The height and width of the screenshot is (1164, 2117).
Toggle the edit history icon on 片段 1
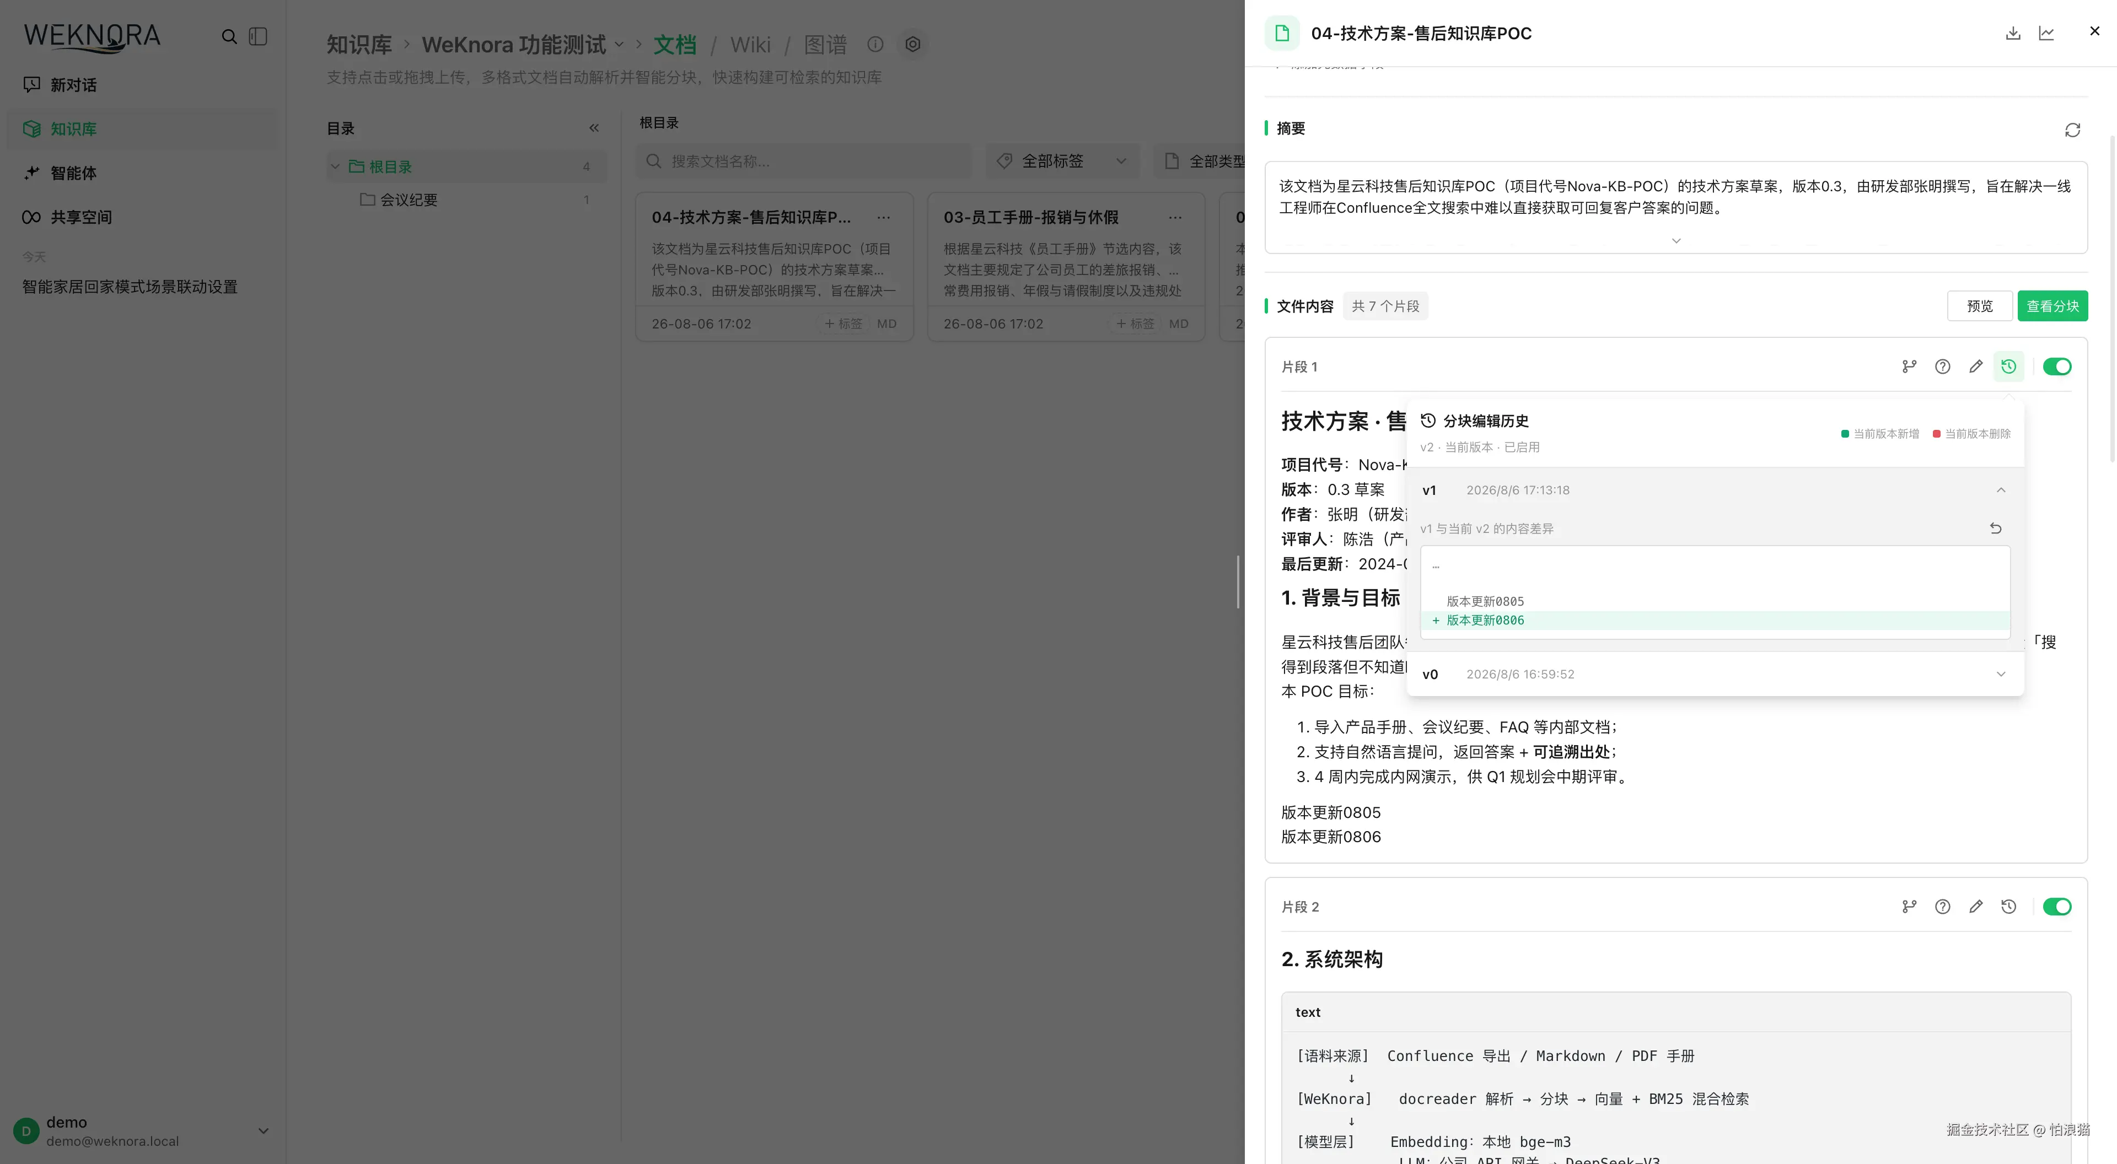click(2008, 367)
